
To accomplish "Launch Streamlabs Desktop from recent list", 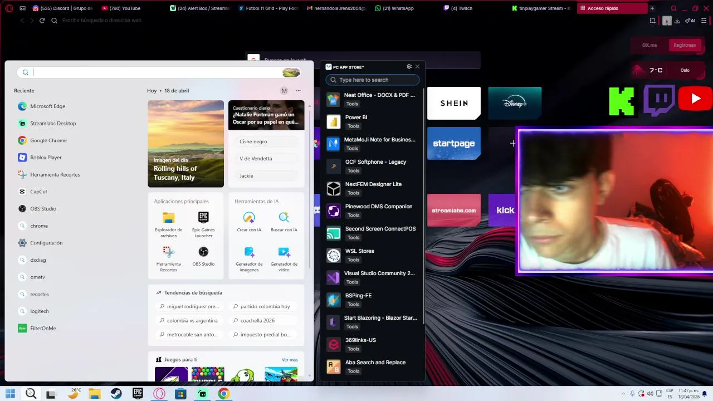I will coord(47,124).
